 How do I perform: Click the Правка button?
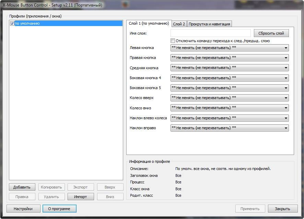click(22, 197)
